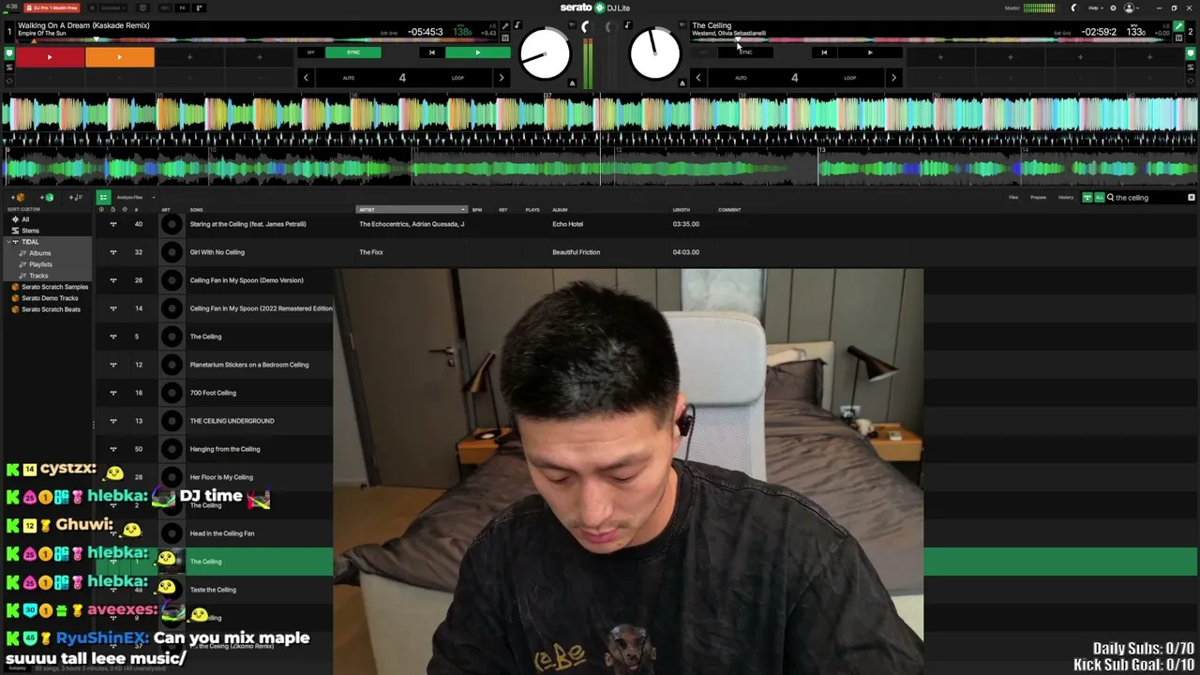
Task: Toggle key lock music note on deck 2
Action: click(627, 25)
